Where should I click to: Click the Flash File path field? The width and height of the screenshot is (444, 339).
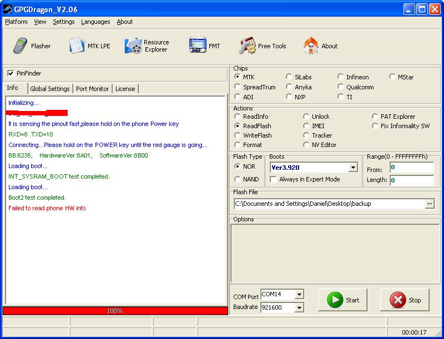[x=330, y=204]
